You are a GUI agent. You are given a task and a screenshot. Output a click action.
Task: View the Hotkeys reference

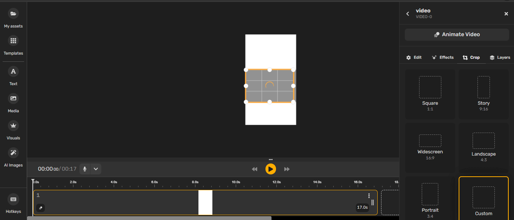[x=13, y=202]
